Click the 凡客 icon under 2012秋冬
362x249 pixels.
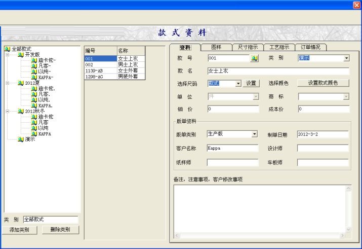[34, 122]
